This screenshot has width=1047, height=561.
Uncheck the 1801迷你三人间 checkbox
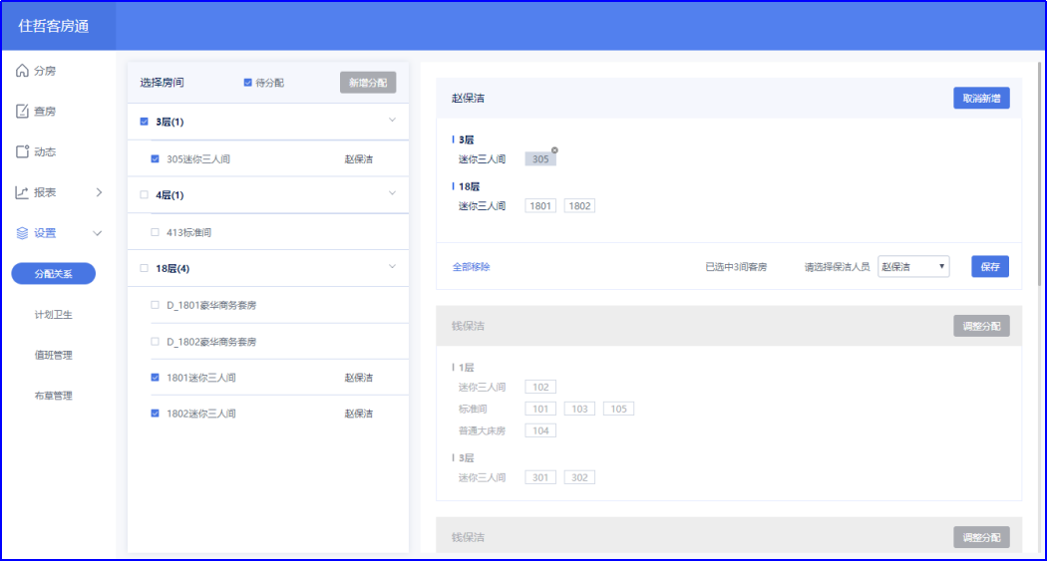(x=155, y=378)
